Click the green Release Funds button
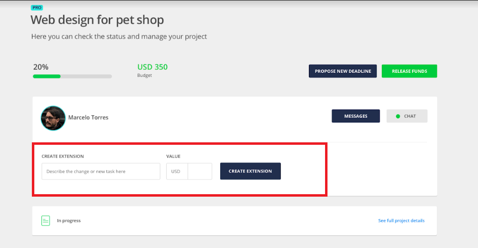 409,71
